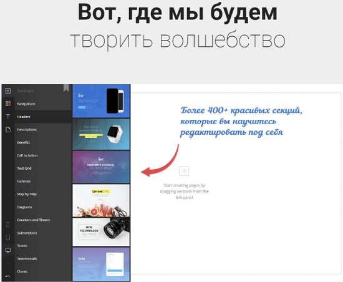Click the Sections plus icon in sidebar
The height and width of the screenshot is (282, 343).
click(8, 90)
